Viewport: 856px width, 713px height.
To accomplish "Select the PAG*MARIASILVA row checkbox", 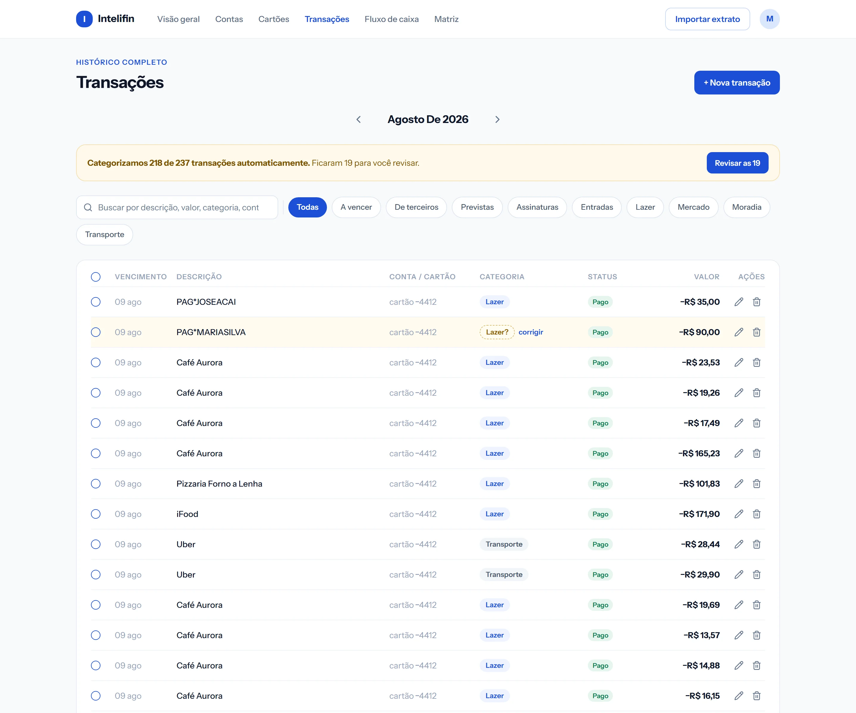I will click(x=96, y=332).
